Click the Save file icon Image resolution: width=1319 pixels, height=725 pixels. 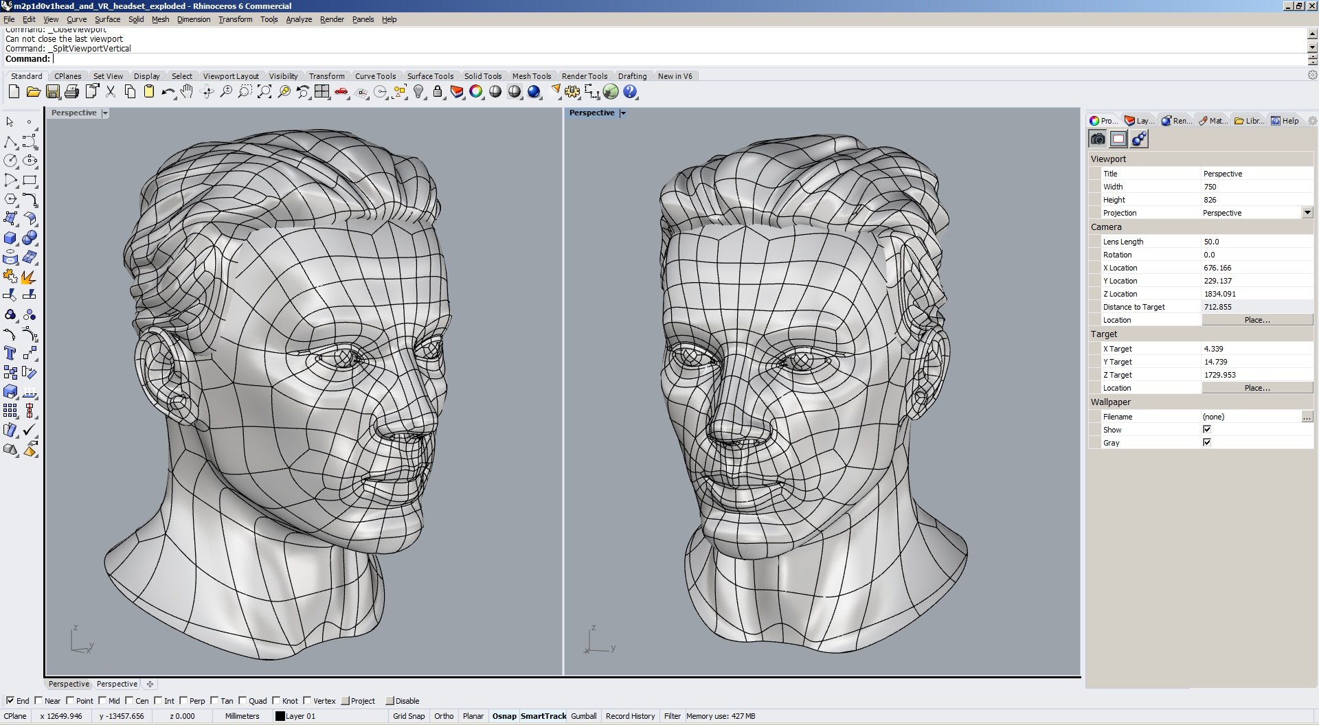click(53, 92)
